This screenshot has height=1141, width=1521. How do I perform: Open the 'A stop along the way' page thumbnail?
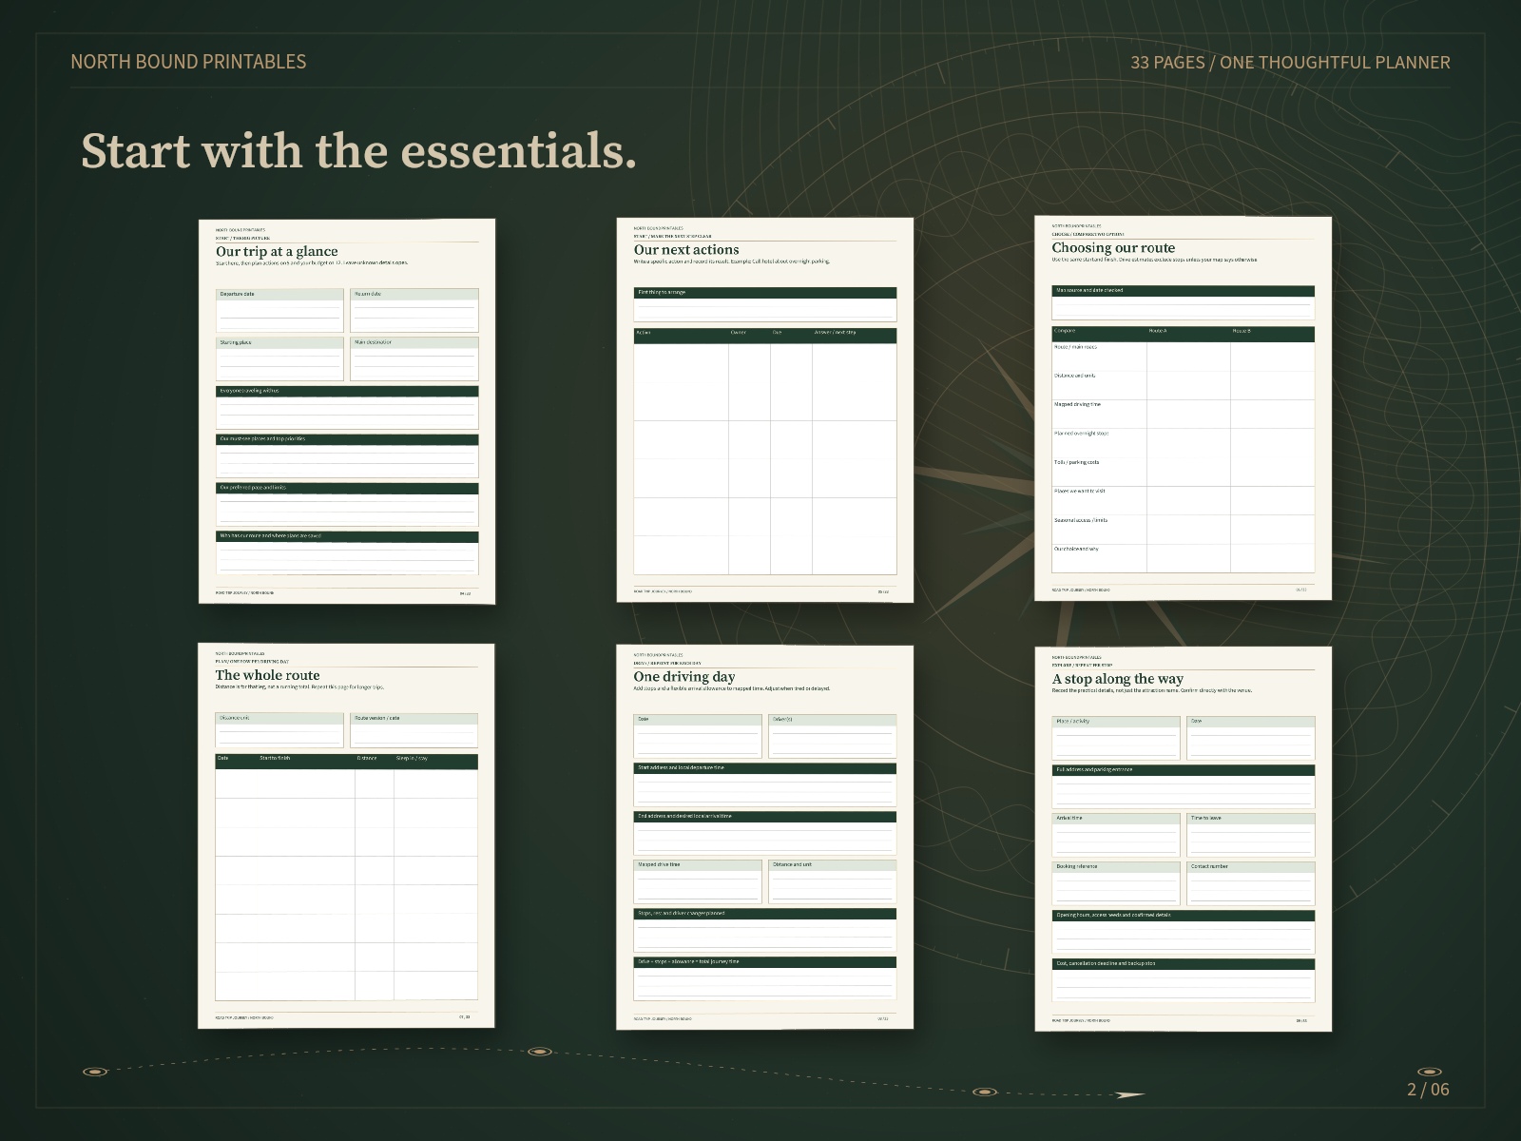point(1184,839)
